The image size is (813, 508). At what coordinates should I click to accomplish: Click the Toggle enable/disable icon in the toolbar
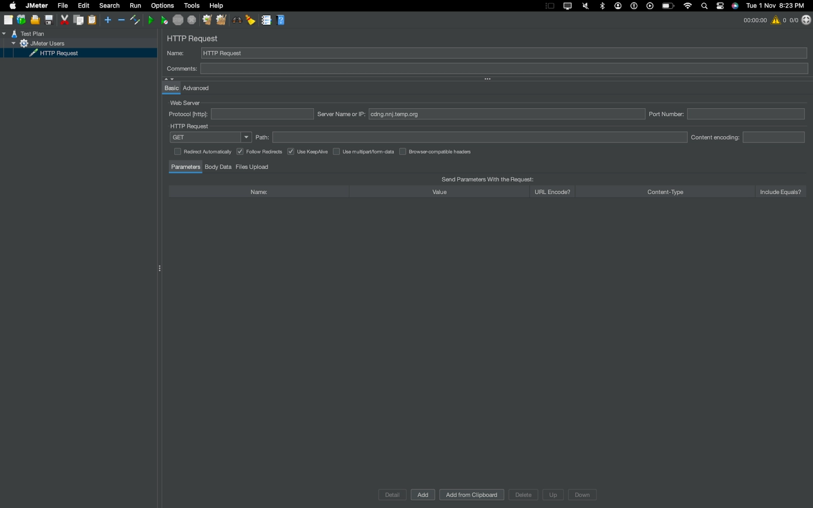pyautogui.click(x=135, y=20)
